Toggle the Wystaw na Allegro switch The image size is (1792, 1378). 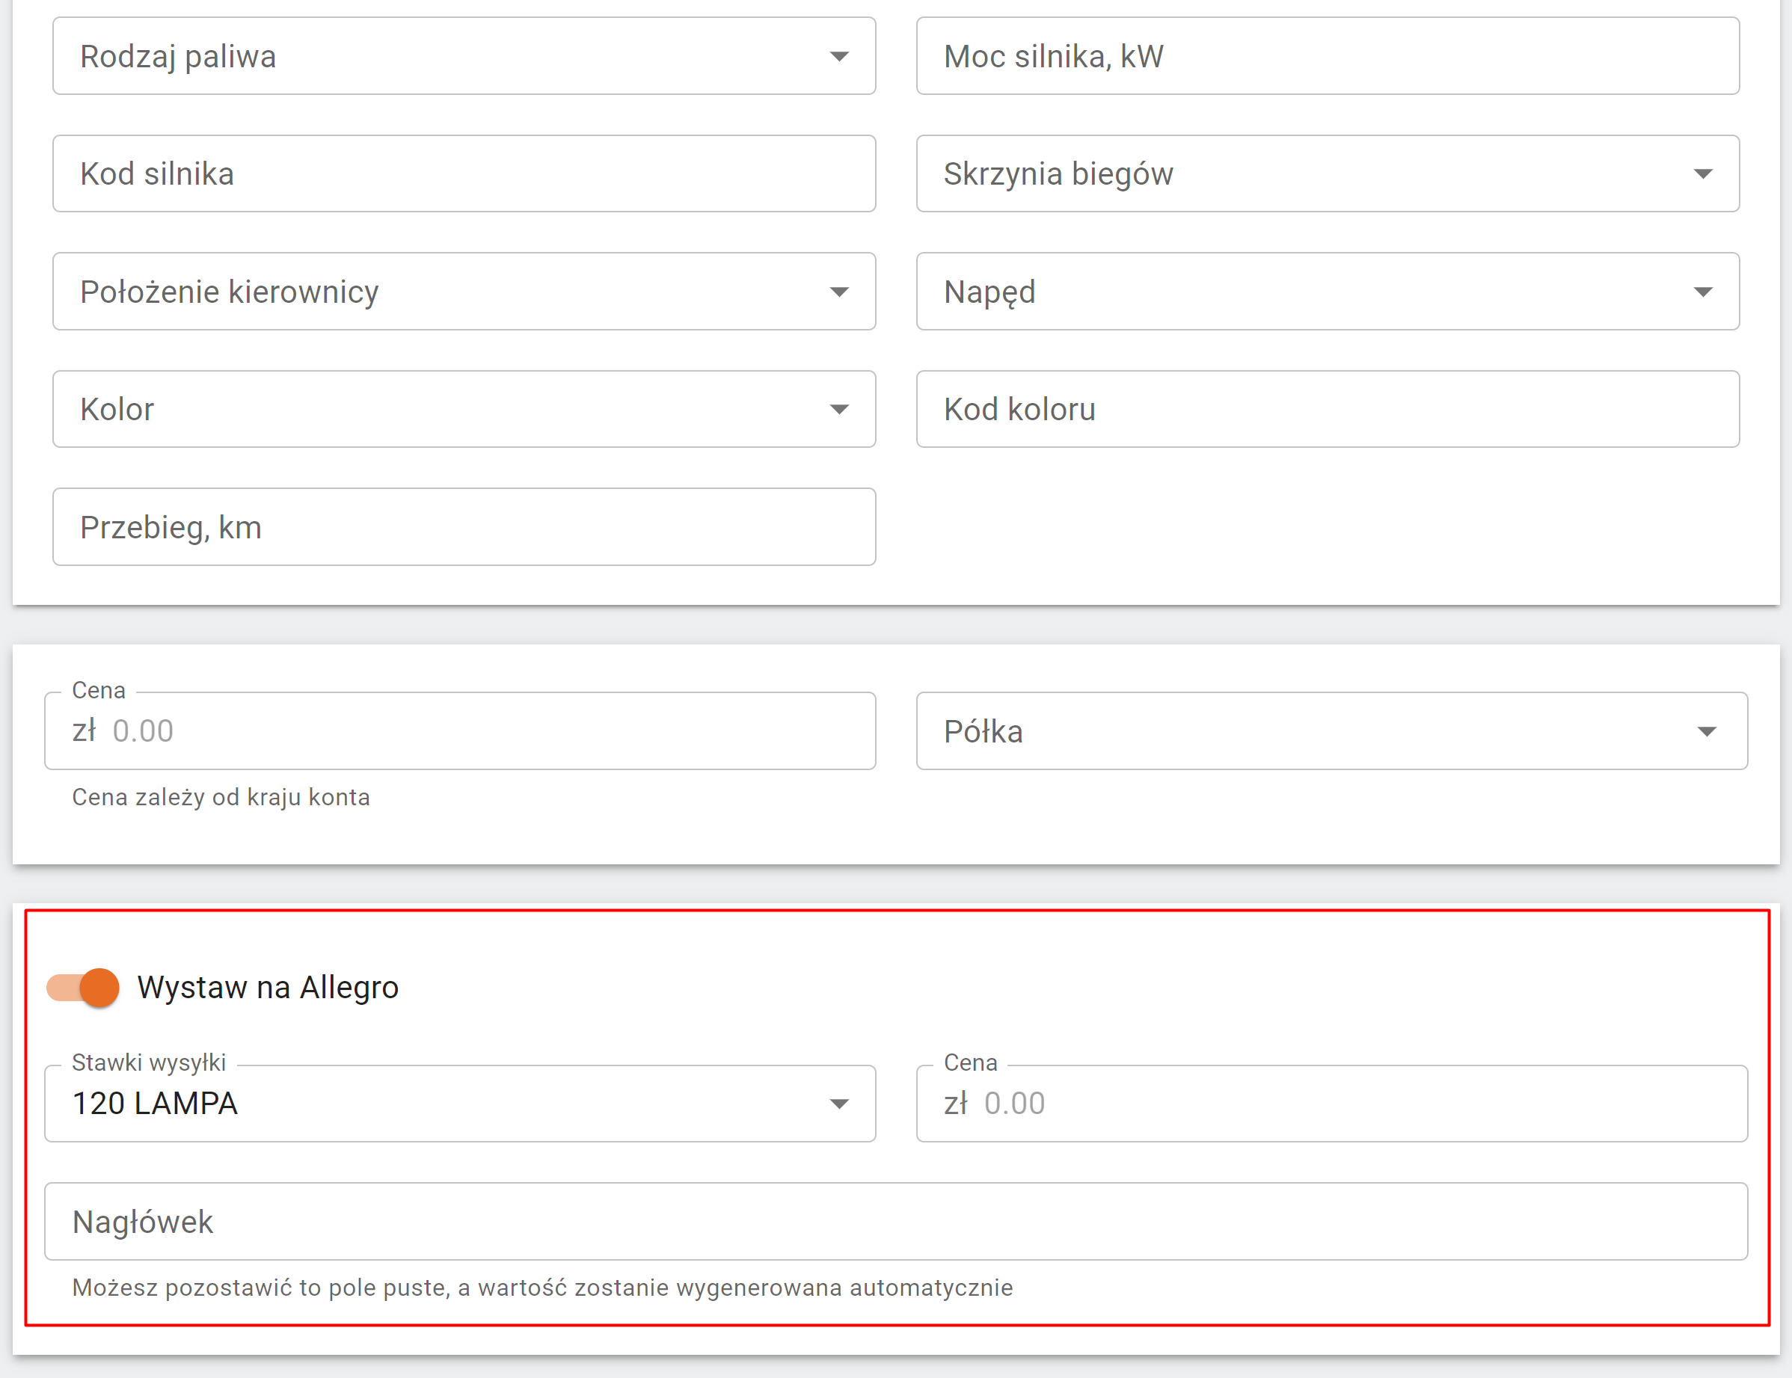click(x=83, y=988)
